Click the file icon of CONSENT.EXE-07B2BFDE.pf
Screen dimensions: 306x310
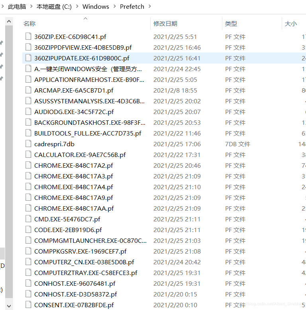[x=28, y=305]
